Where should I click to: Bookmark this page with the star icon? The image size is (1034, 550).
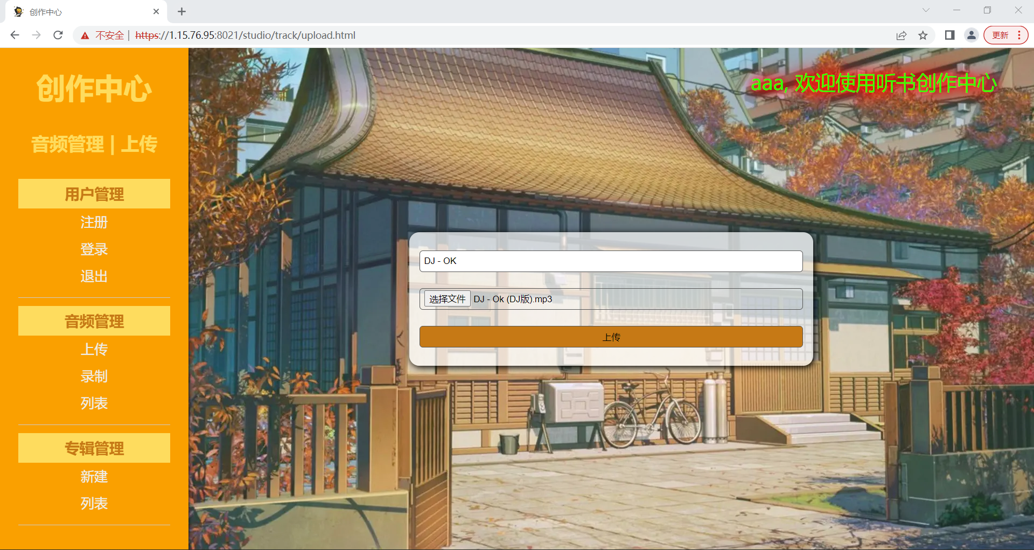point(923,36)
